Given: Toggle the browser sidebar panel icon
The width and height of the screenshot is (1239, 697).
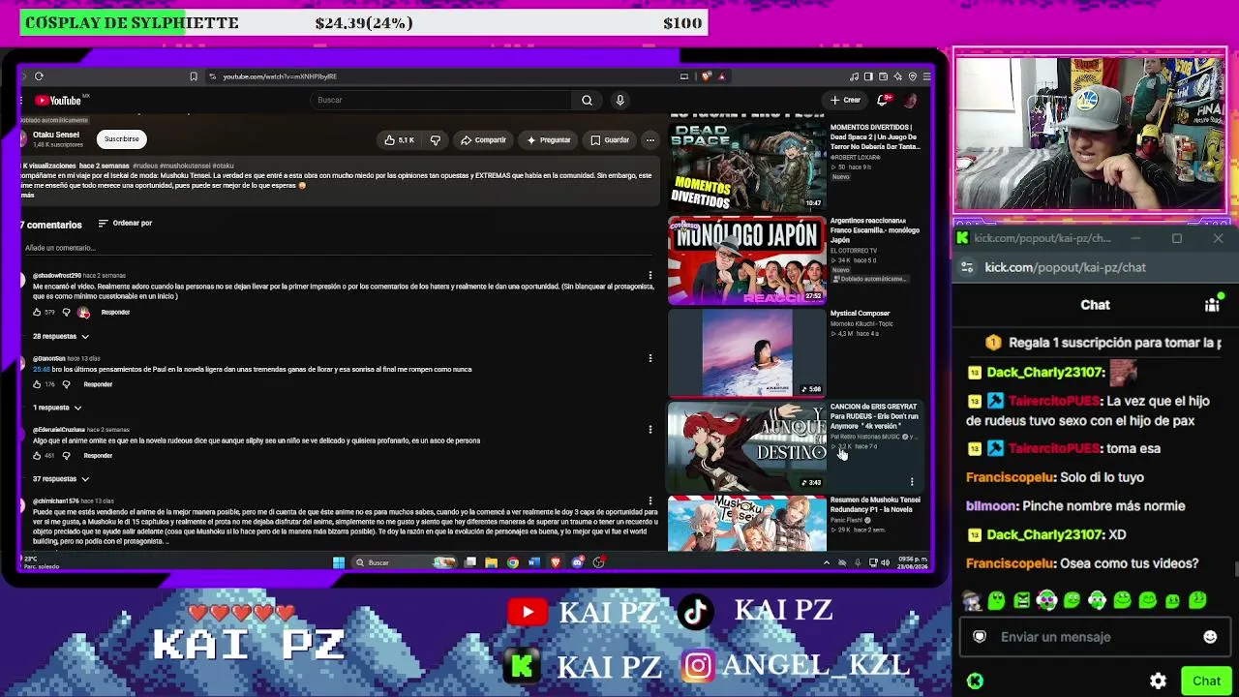Looking at the screenshot, I should point(868,76).
